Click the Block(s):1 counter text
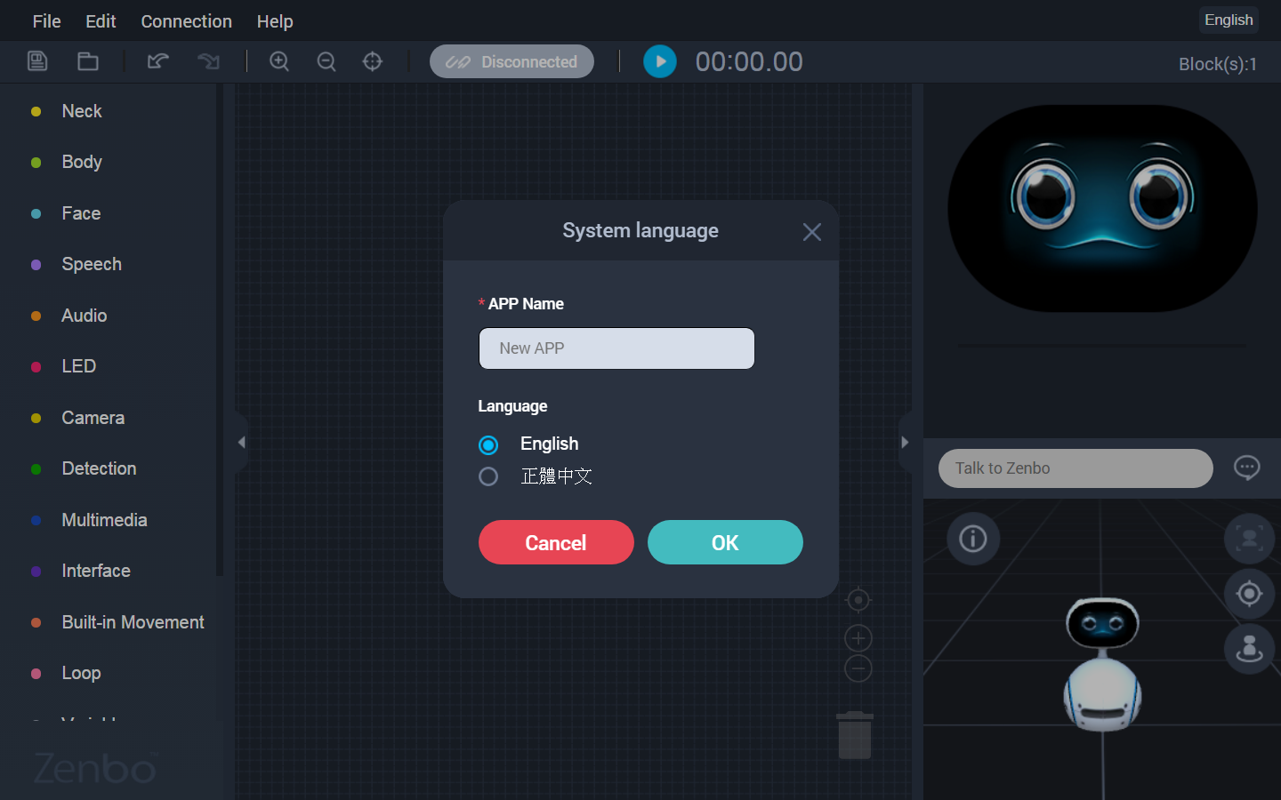 [x=1218, y=64]
